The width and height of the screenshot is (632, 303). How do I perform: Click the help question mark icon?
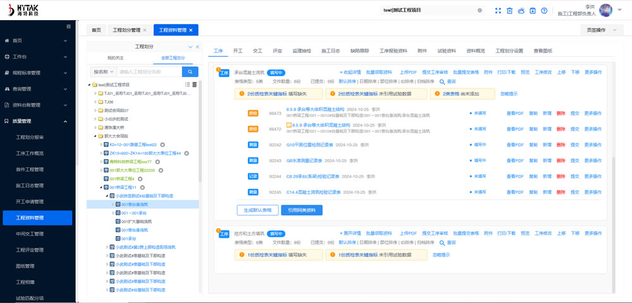pos(544,11)
